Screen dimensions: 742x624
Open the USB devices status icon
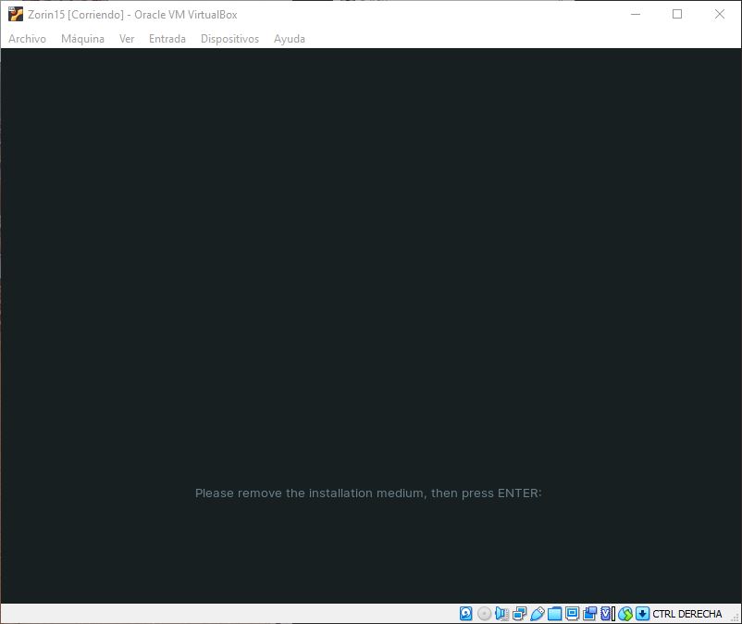coord(537,614)
